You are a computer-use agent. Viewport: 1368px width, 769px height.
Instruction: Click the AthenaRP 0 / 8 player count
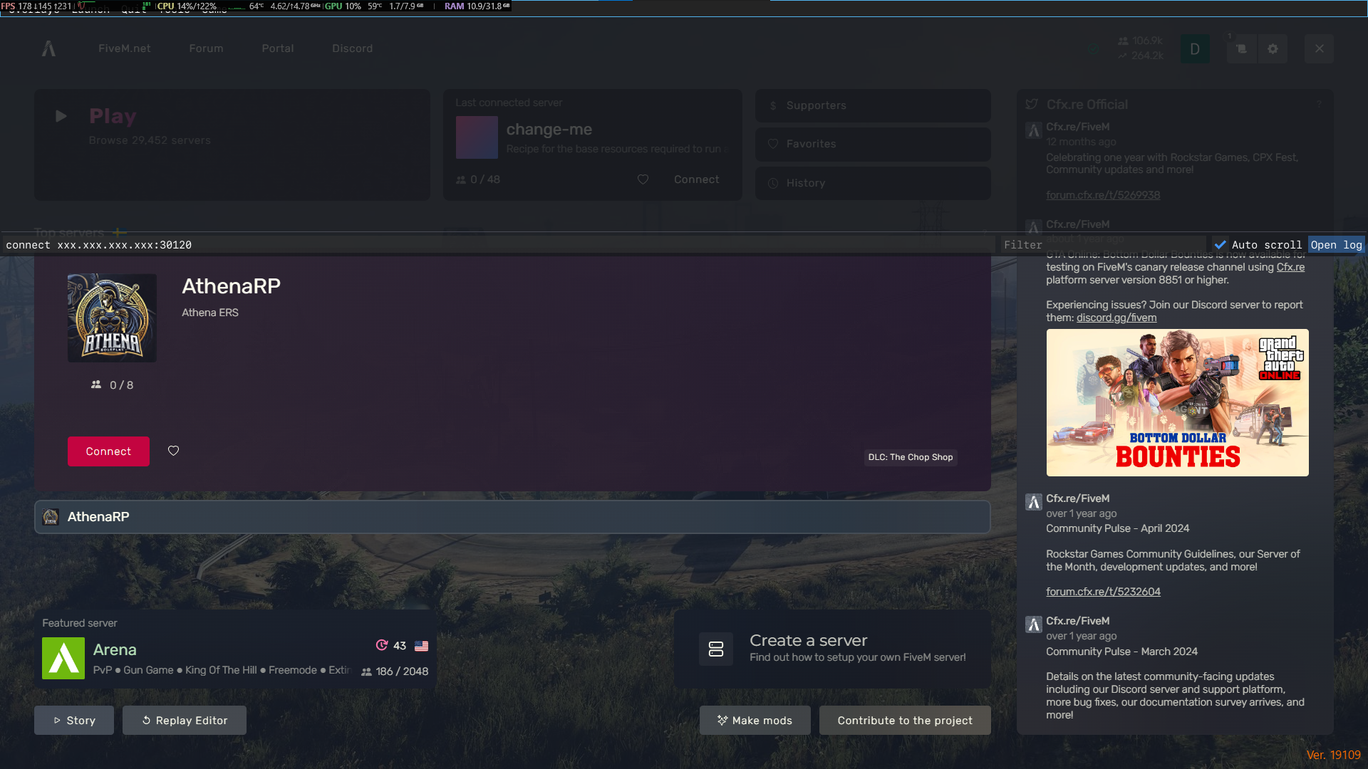tap(113, 385)
